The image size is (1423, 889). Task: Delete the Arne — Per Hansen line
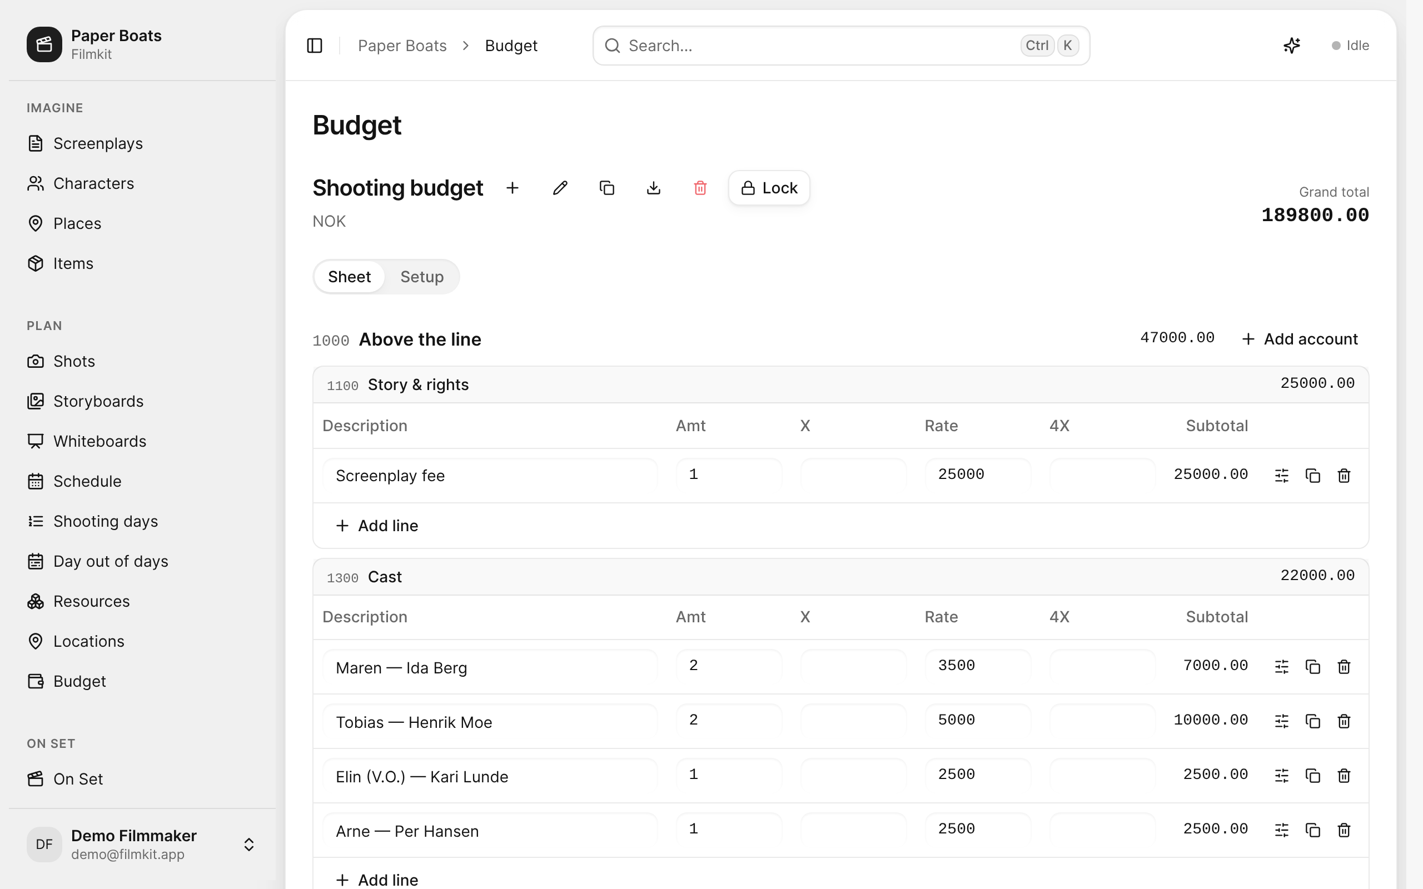(1344, 830)
